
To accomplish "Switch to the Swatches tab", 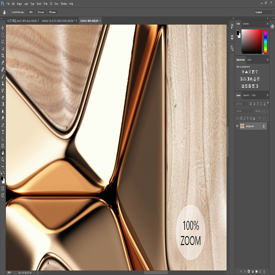I will click(246, 24).
